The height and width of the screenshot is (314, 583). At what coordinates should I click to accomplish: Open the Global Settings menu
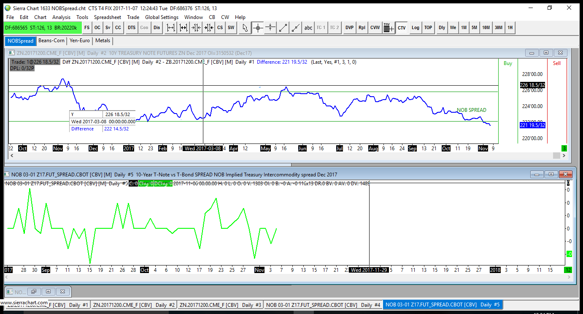[x=162, y=17]
